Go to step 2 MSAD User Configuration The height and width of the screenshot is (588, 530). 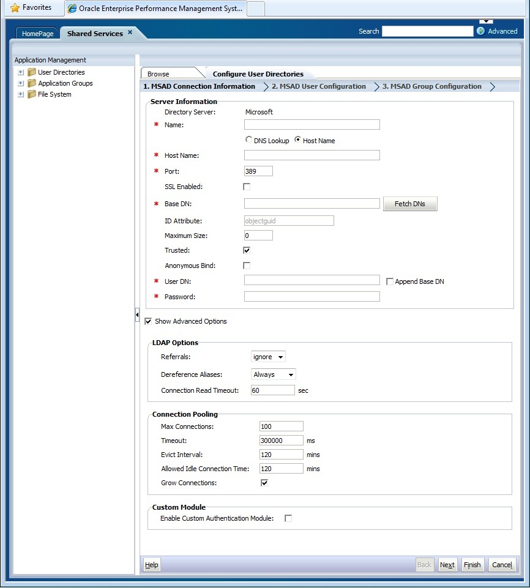tap(318, 86)
